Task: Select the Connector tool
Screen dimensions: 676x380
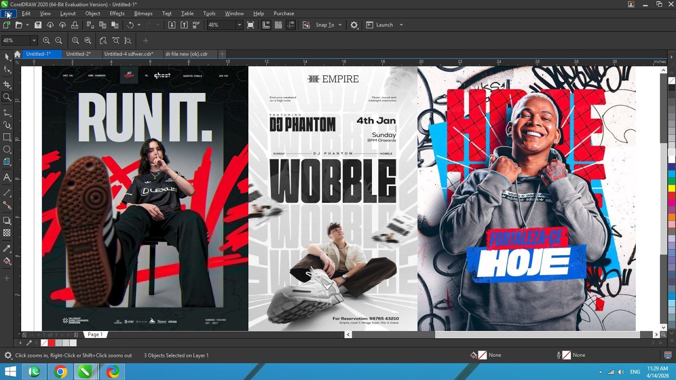Action: click(x=7, y=205)
